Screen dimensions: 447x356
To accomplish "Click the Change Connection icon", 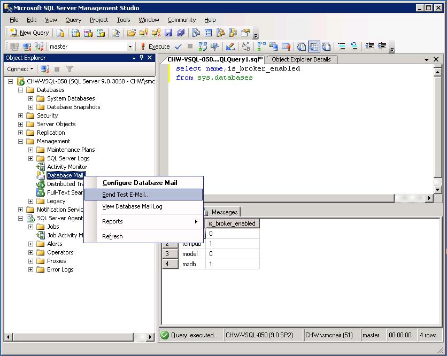I will coord(39,47).
